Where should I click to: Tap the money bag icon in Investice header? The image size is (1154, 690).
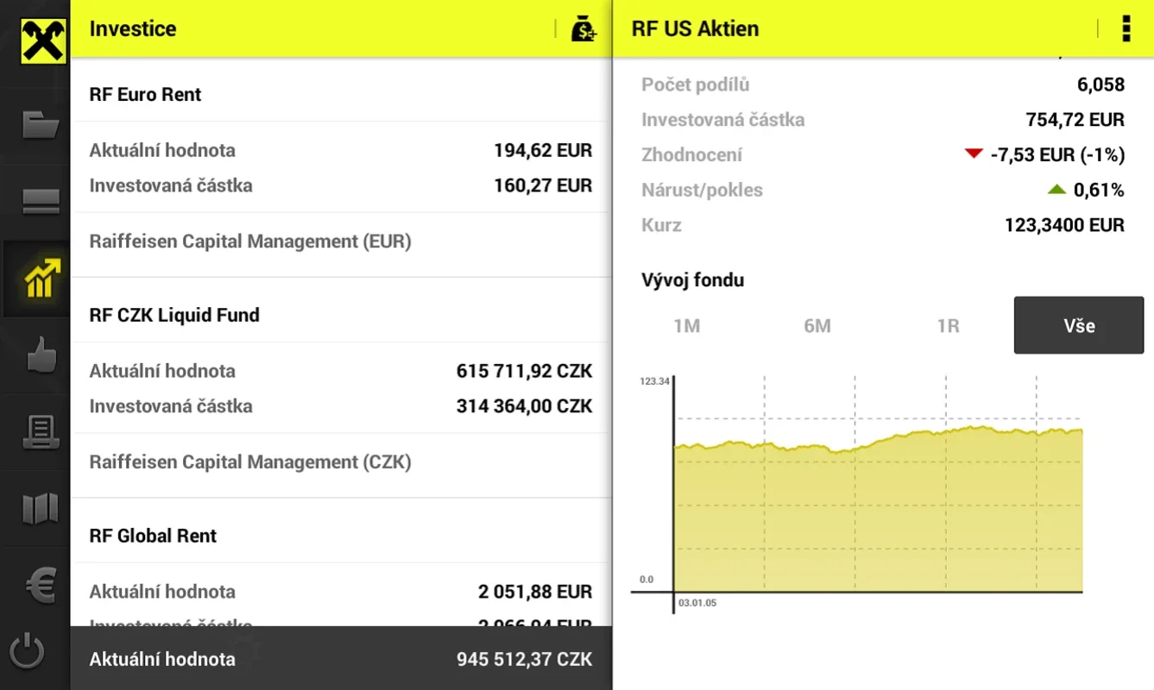tap(583, 28)
